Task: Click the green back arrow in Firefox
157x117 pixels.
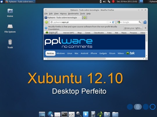Action: 46,22
